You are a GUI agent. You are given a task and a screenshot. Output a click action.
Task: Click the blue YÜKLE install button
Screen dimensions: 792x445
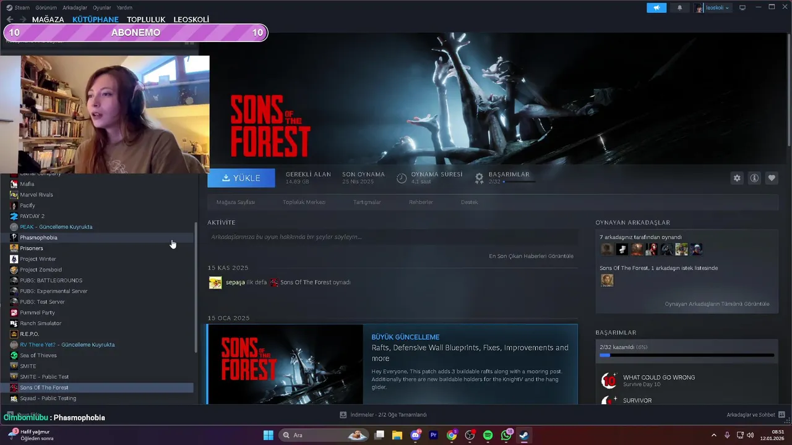241,178
